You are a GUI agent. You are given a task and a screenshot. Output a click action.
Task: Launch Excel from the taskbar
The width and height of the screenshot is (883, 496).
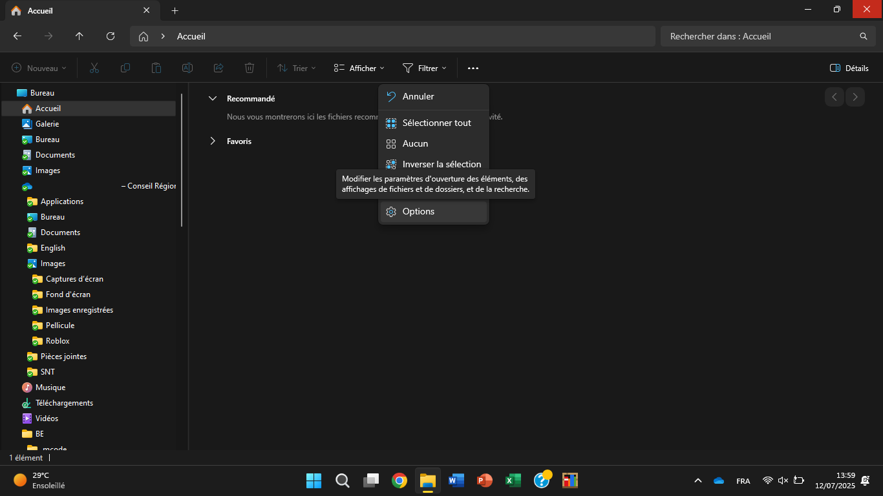coord(513,480)
